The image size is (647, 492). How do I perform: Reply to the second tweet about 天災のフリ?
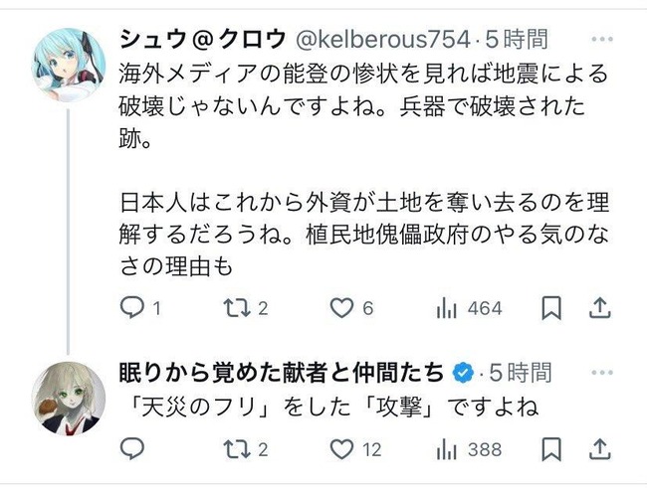click(133, 450)
